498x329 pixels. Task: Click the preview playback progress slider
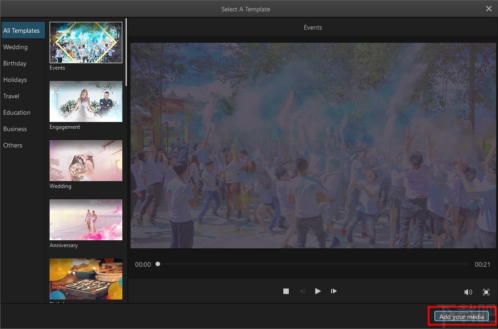pyautogui.click(x=313, y=264)
